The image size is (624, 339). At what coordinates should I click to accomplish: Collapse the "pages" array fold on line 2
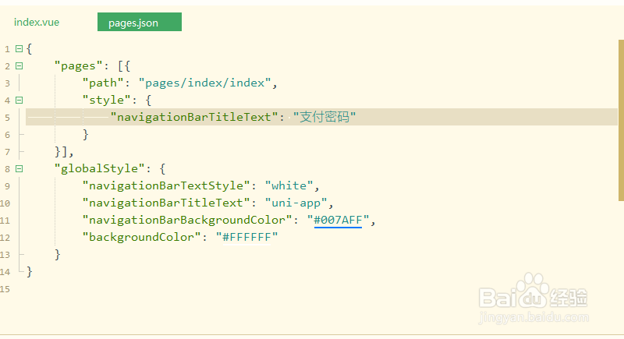(19, 65)
